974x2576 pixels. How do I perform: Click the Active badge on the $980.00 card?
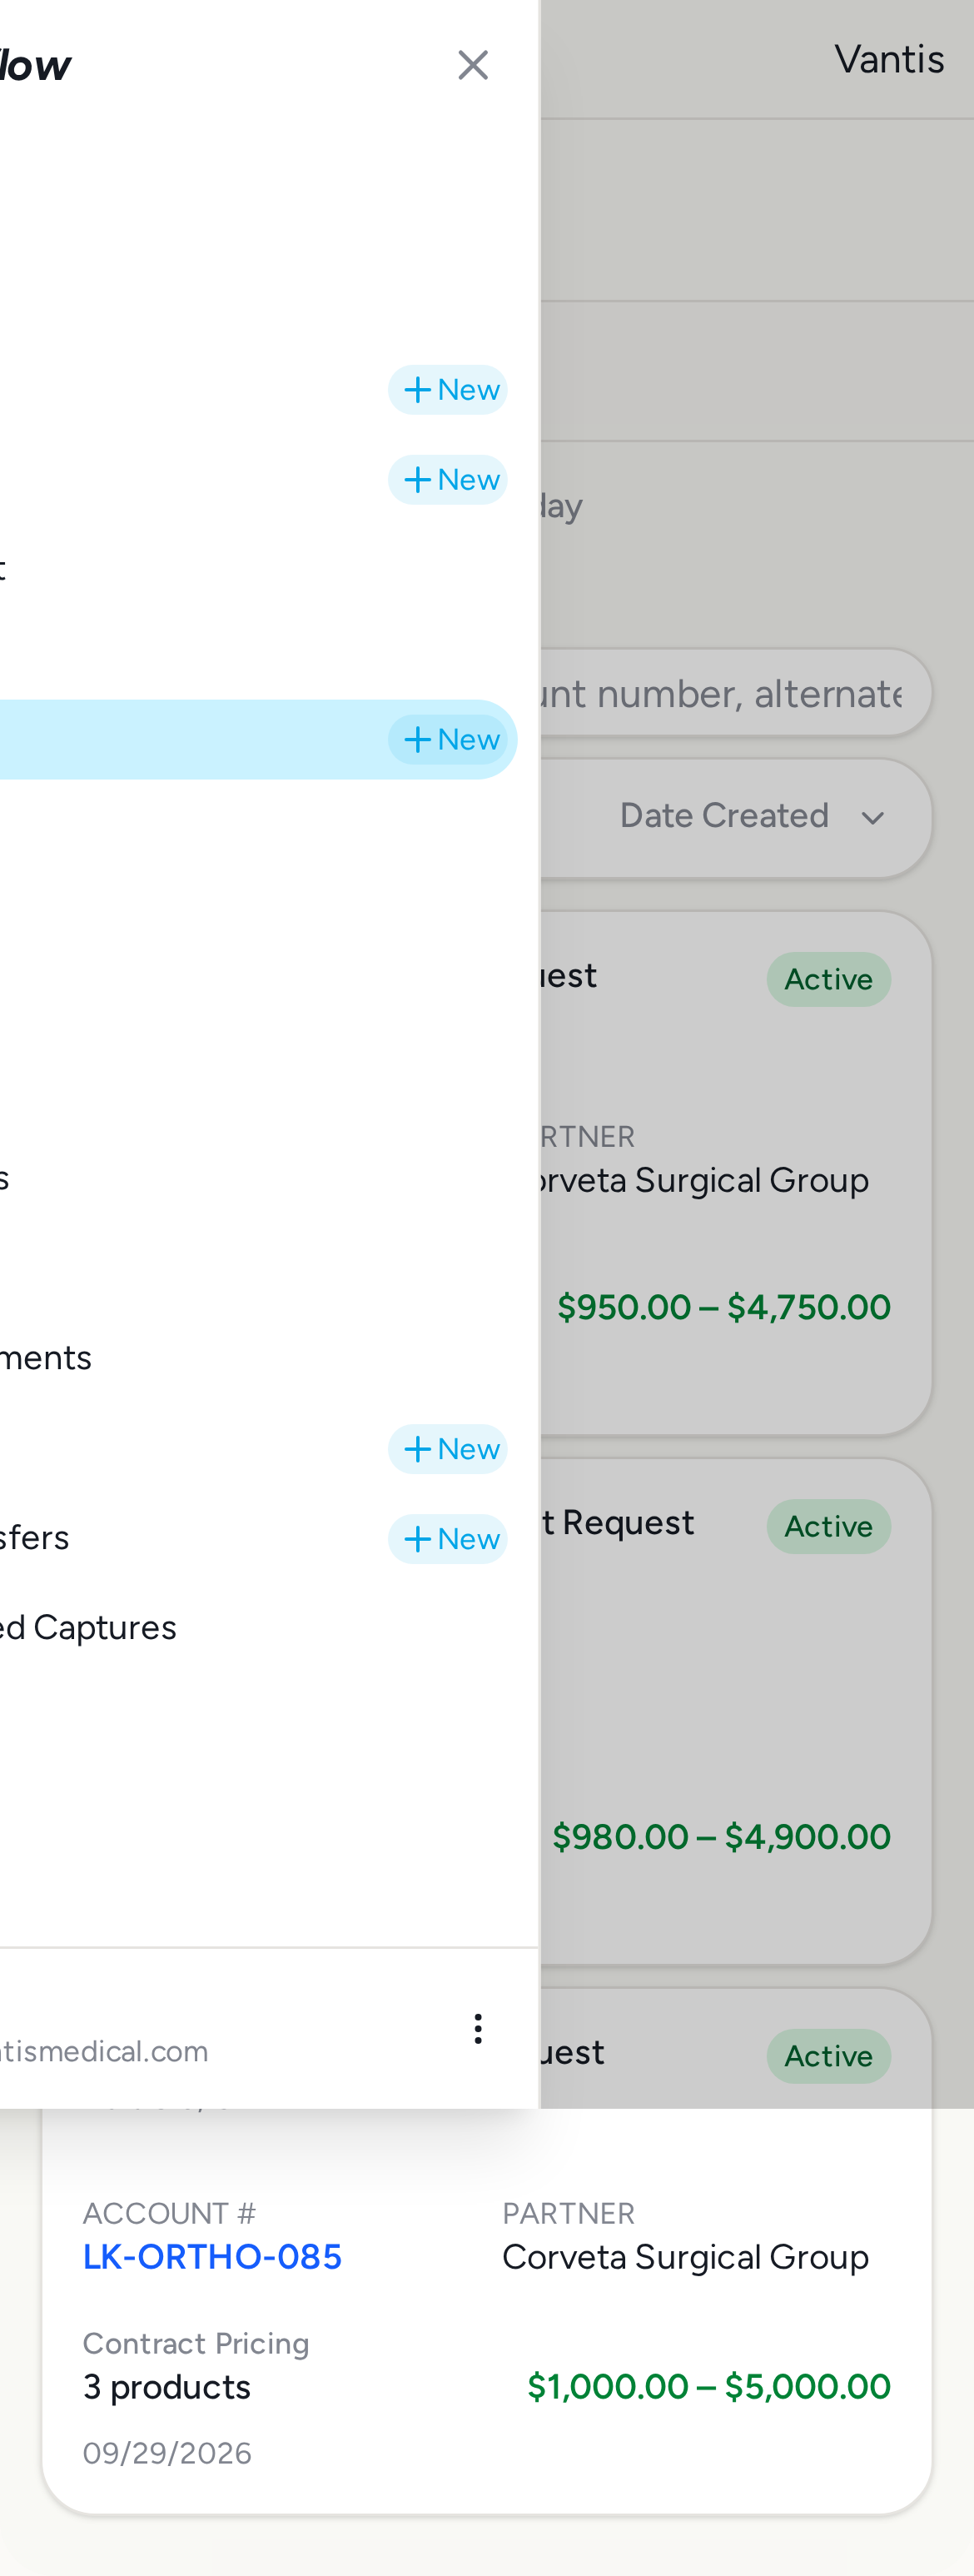point(828,1527)
